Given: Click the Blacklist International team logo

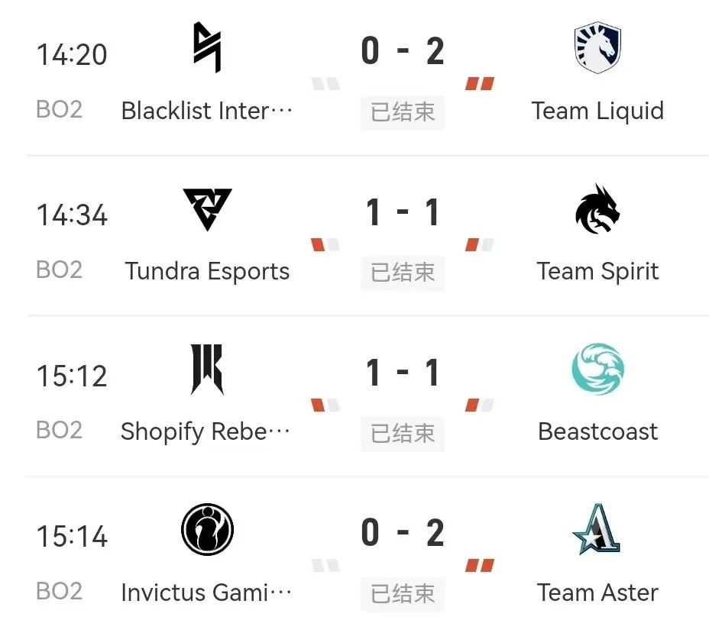Looking at the screenshot, I should 206,47.
